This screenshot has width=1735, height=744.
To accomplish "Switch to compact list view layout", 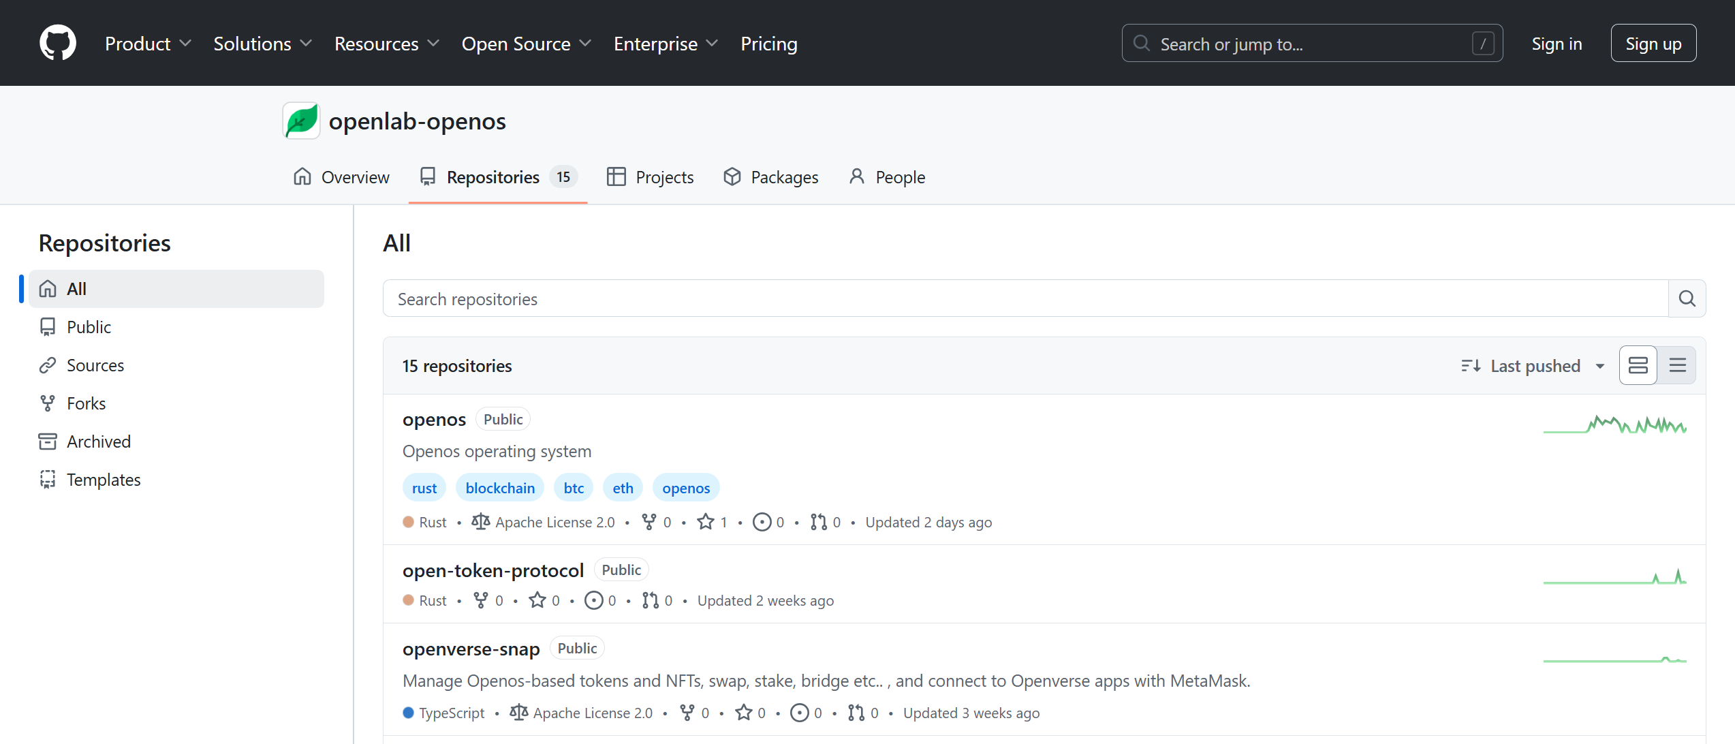I will point(1677,366).
